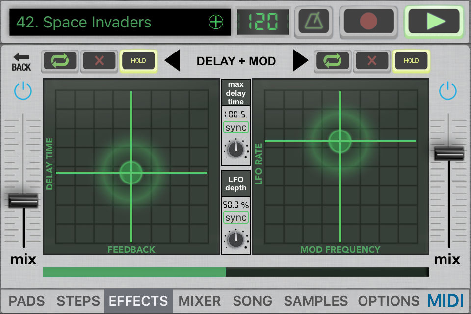
Task: Click the DELAY + MOD effect title
Action: coord(236,61)
